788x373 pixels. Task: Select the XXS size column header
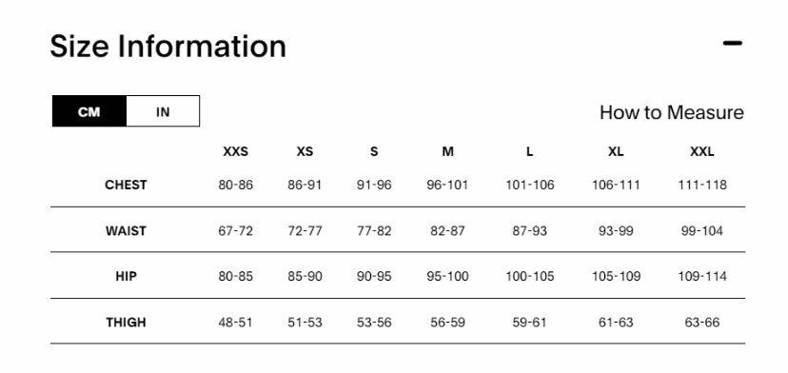click(x=236, y=151)
